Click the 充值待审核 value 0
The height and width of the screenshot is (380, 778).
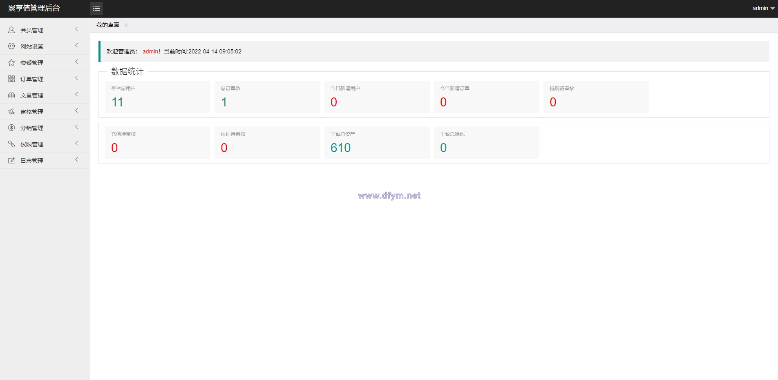click(x=114, y=148)
